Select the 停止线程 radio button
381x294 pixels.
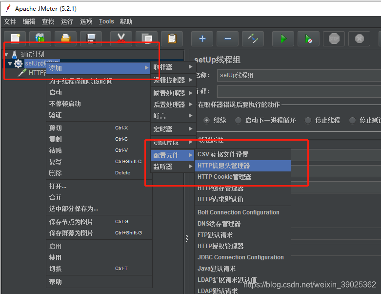(308, 120)
